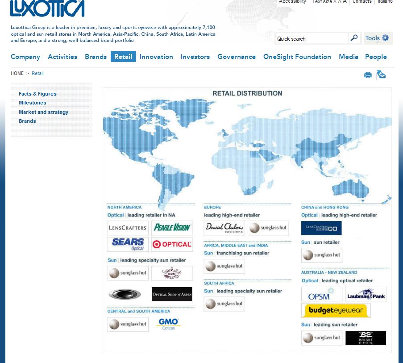Select the highlighted Retail tab
The width and height of the screenshot is (403, 363).
click(x=123, y=57)
